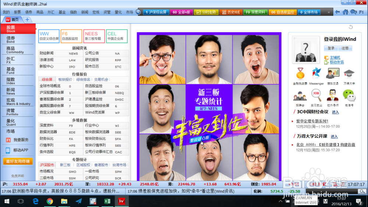This screenshot has width=368, height=207.
Task: Open the 股票 menu in the menu bar
Action: [x=17, y=12]
